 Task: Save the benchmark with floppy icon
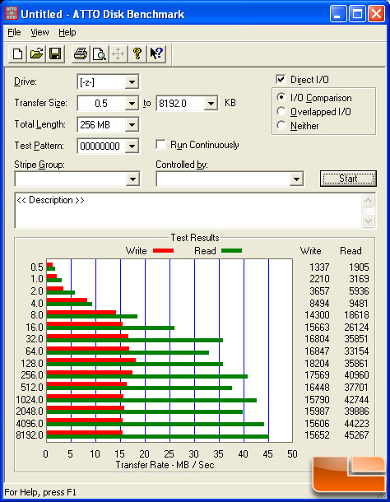pyautogui.click(x=55, y=53)
